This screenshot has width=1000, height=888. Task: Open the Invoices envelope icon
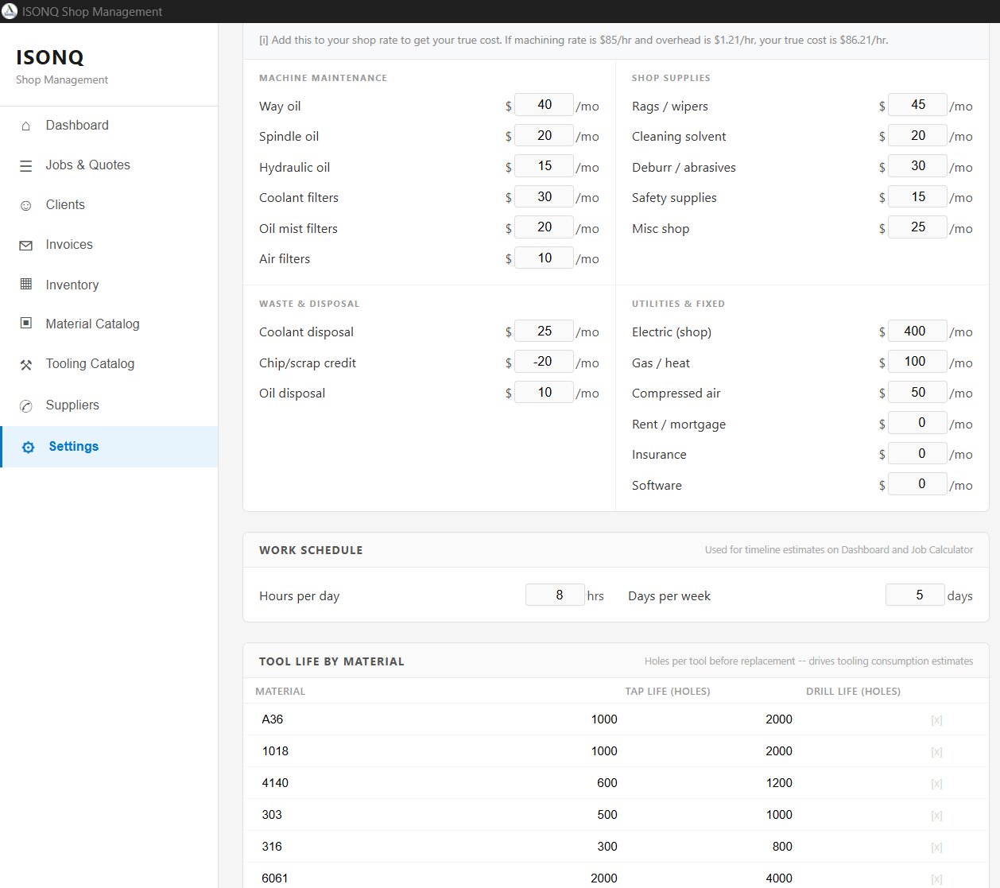(26, 244)
